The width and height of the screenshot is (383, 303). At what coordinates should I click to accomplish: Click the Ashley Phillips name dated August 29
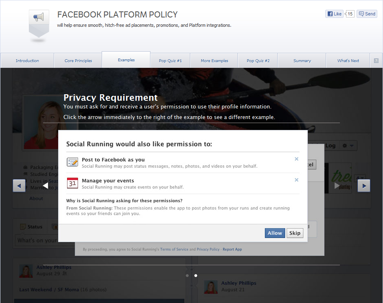coord(54,267)
